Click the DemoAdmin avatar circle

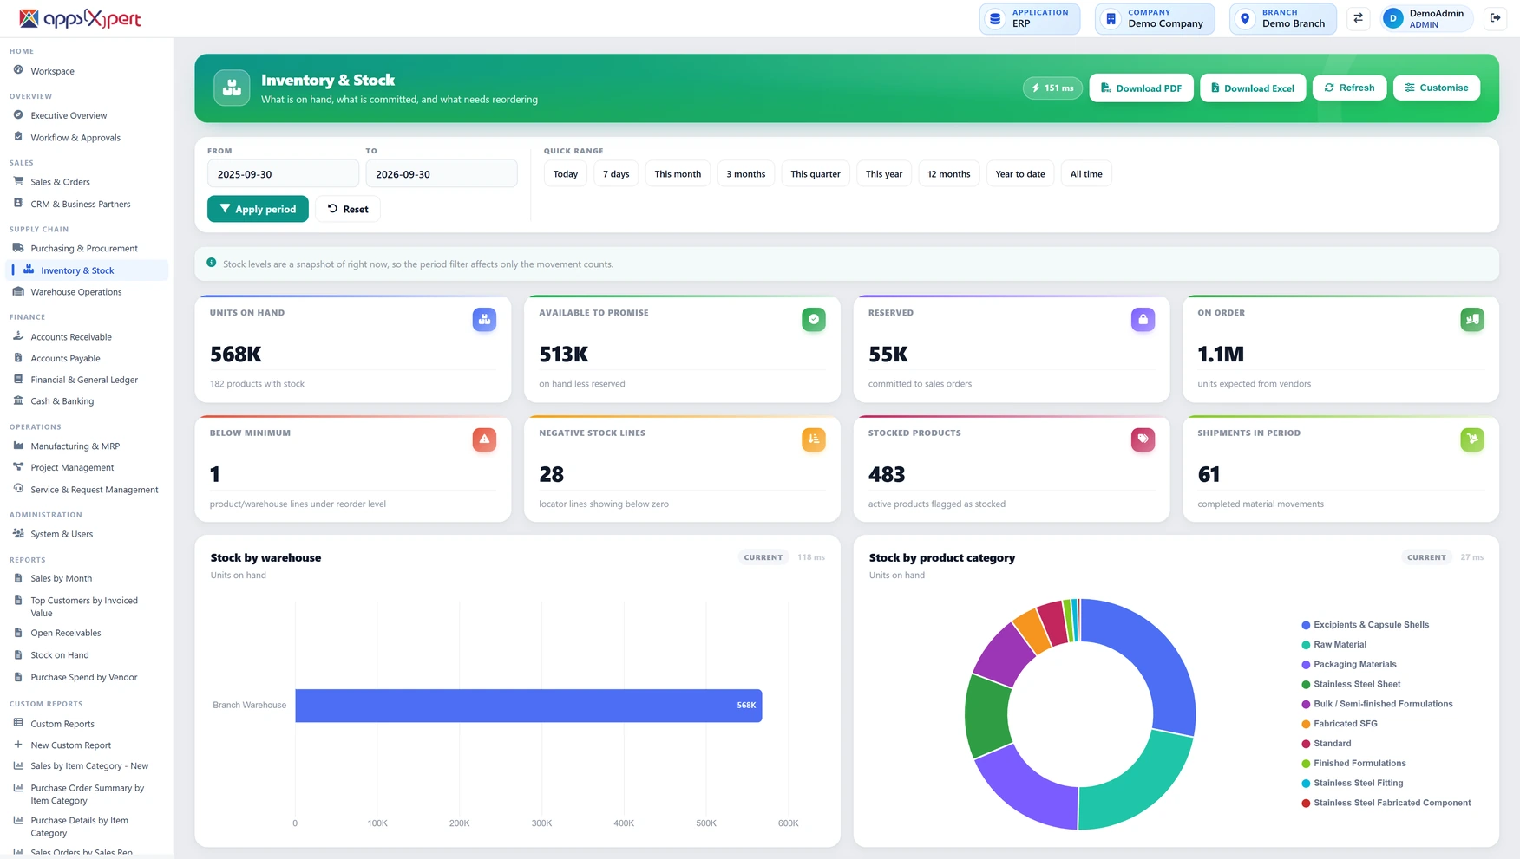pyautogui.click(x=1393, y=18)
